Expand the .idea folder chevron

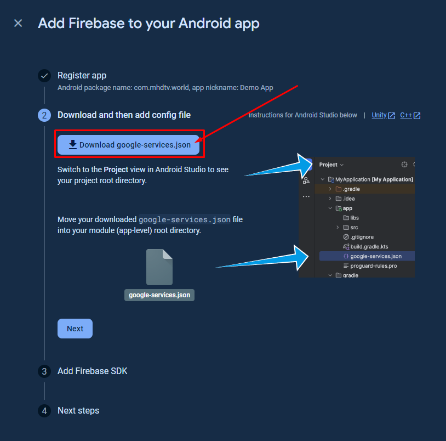[x=330, y=199]
